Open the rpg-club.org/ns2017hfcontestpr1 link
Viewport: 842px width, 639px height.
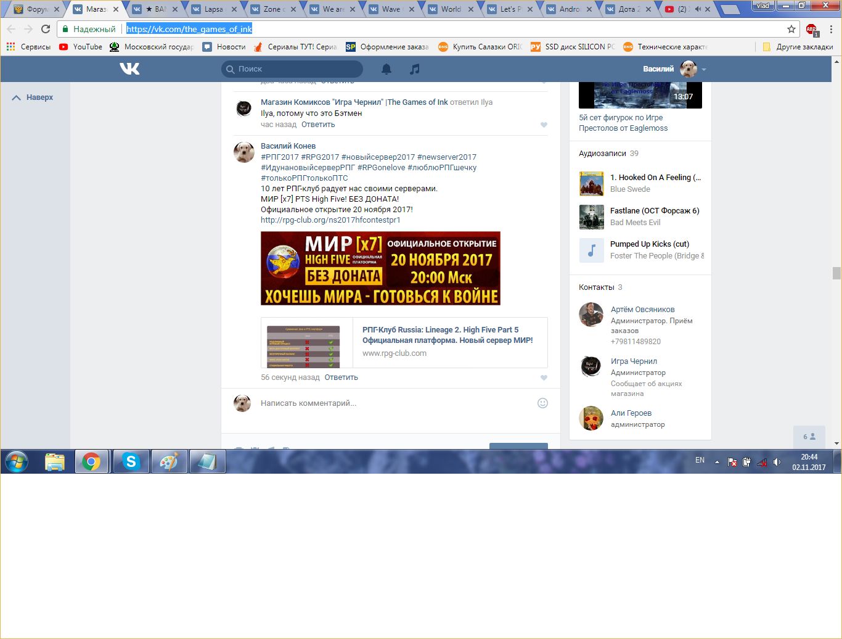tap(330, 220)
